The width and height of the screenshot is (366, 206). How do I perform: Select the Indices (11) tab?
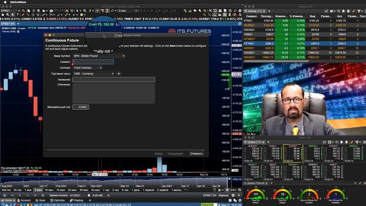pos(254,11)
